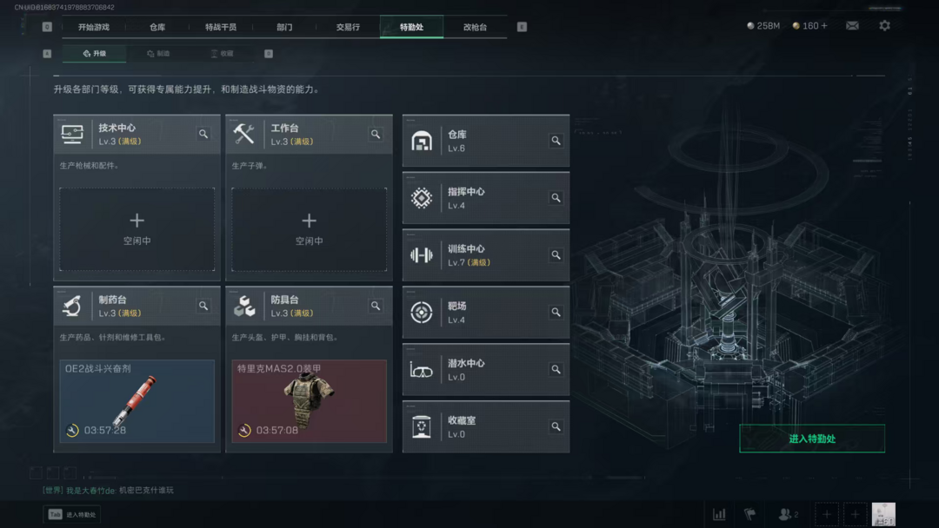The width and height of the screenshot is (939, 528).
Task: Add production in 技术中心 idle slot
Action: point(137,229)
